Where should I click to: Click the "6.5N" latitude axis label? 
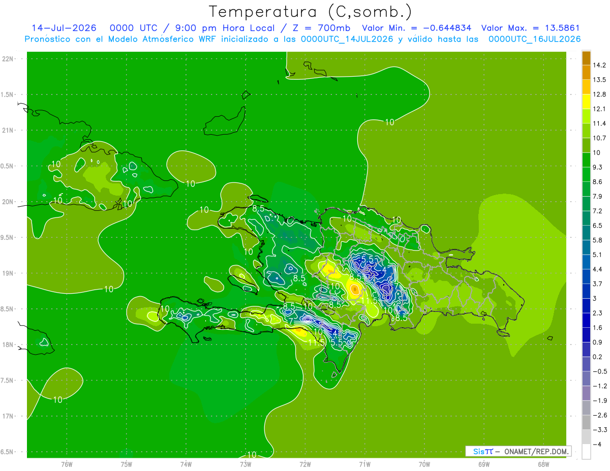tap(8, 452)
